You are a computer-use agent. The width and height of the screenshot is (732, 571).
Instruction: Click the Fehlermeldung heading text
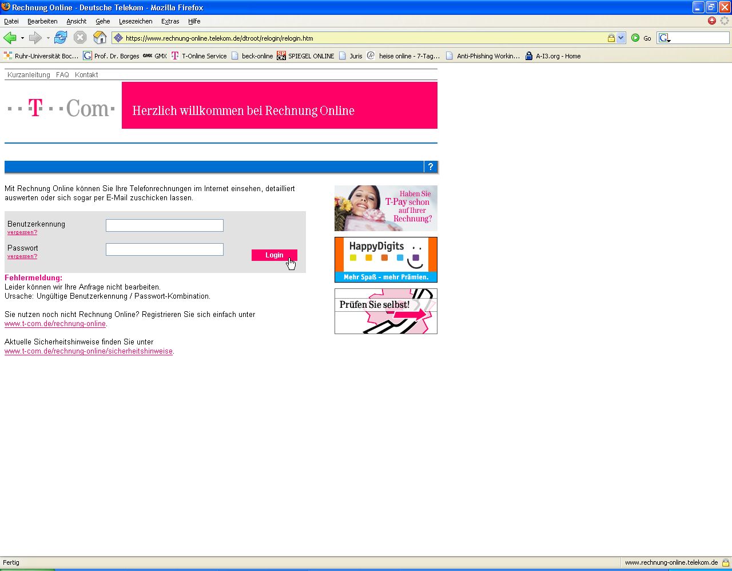tap(34, 278)
